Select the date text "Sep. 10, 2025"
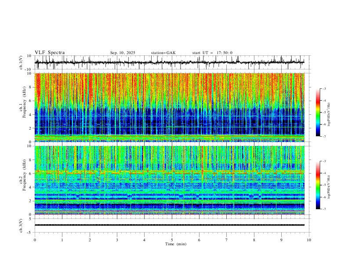348x269 pixels. [x=123, y=53]
